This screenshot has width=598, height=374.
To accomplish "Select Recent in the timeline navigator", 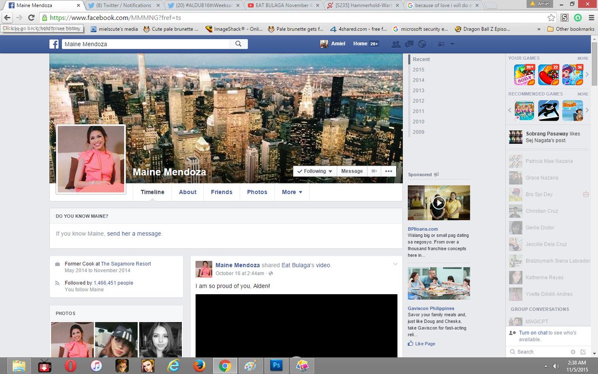I will (421, 59).
